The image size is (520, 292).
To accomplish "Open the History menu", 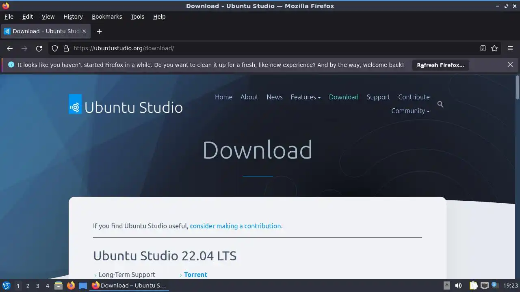I will [x=73, y=17].
